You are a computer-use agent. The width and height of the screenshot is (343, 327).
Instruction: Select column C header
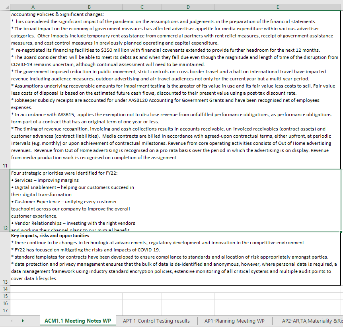[x=142, y=7]
